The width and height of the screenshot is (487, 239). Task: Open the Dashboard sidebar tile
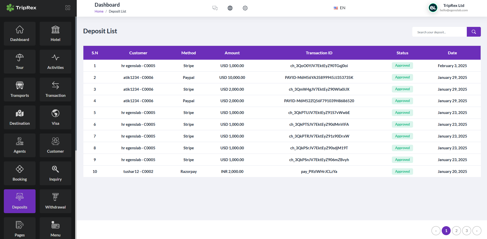pos(20,34)
